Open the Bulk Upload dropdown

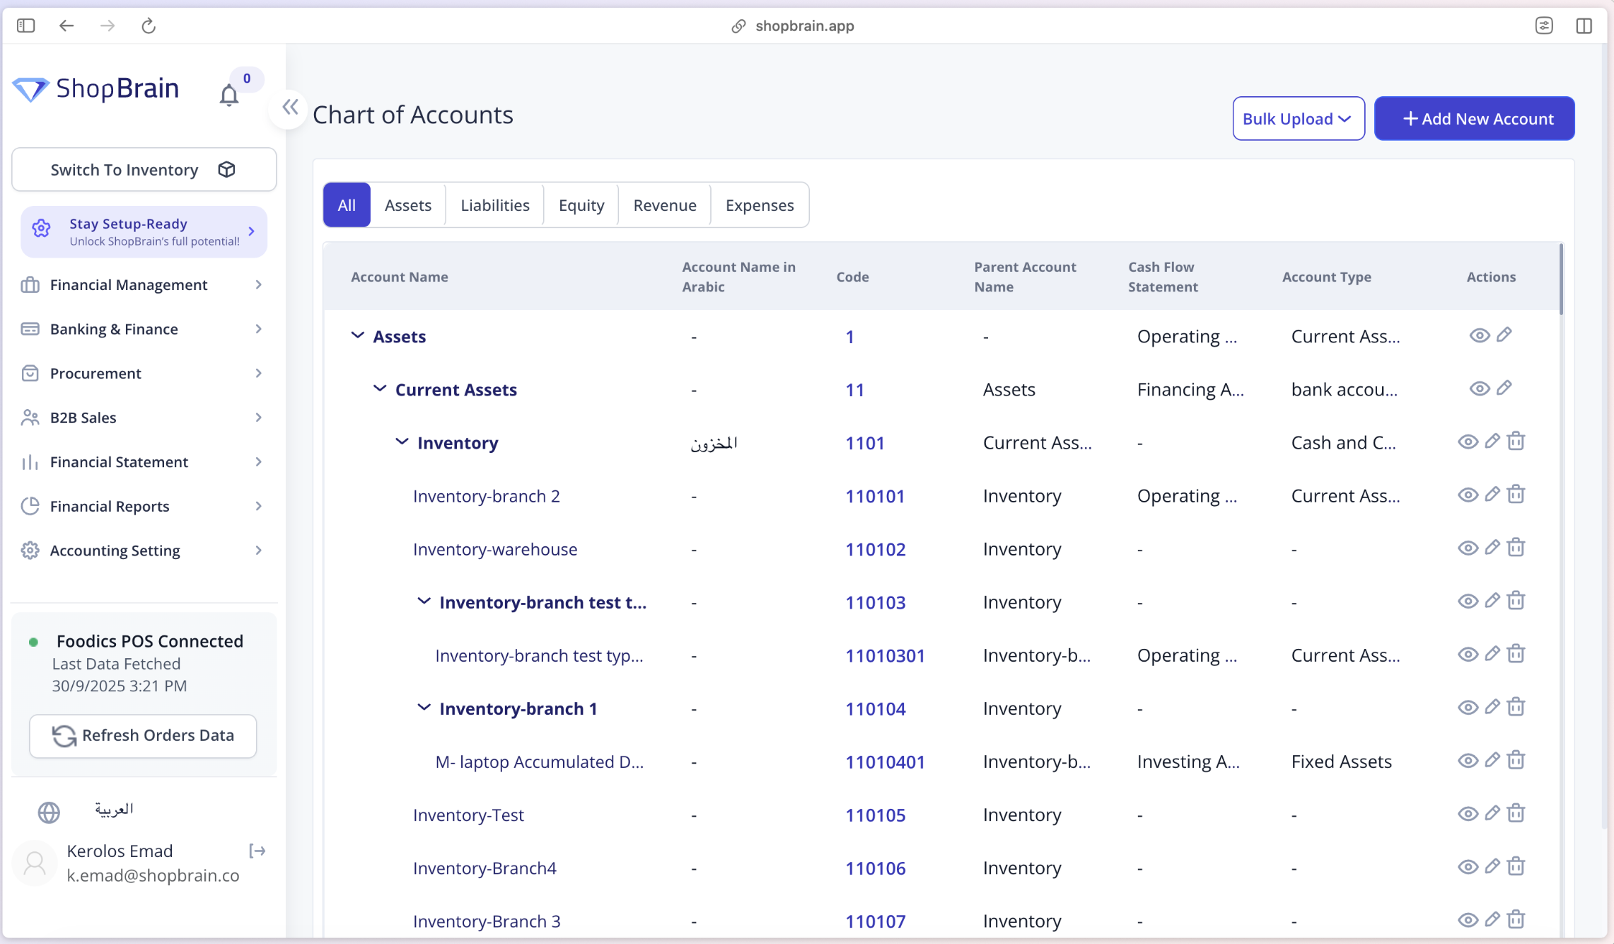(1298, 118)
